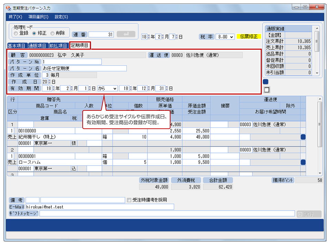Image resolution: width=330 pixels, height=245 pixels.
Task: Click blue marker icon on 紀州梅干し row
Action: 303,137
